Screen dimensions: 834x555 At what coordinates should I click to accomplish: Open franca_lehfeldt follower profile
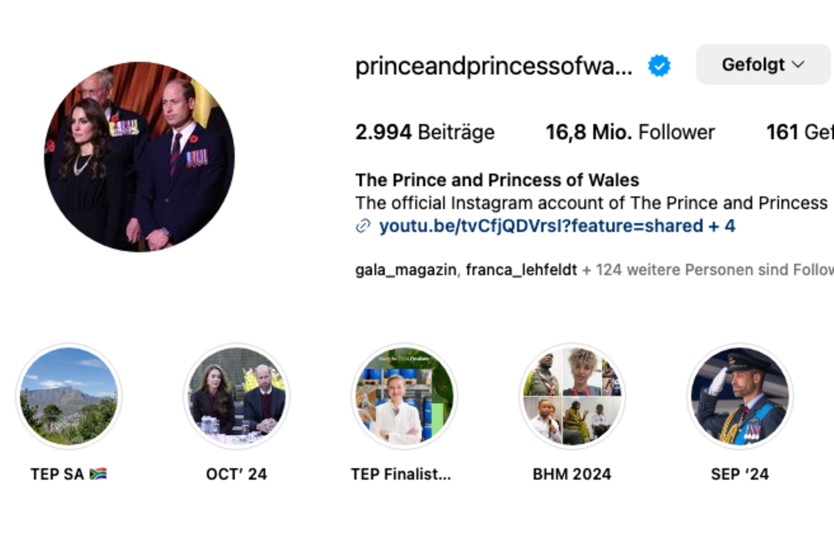[521, 270]
